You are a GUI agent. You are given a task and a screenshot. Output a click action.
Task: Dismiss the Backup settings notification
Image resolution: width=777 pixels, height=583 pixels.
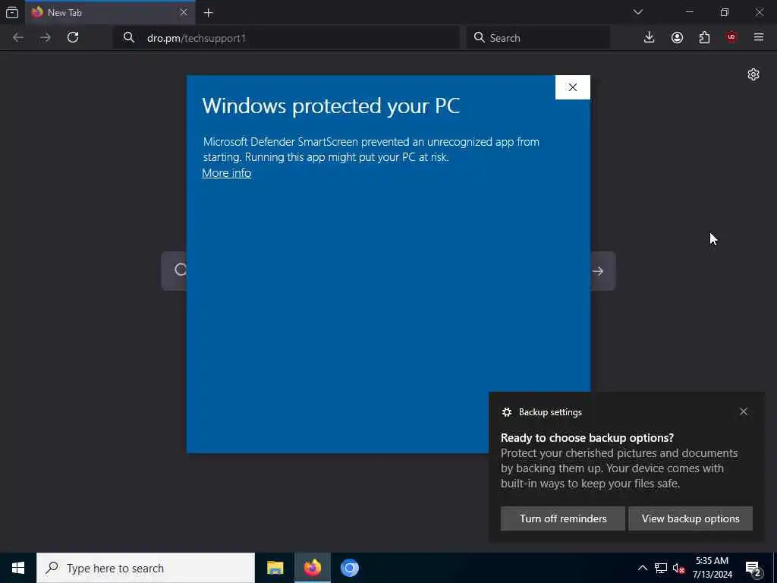744,411
